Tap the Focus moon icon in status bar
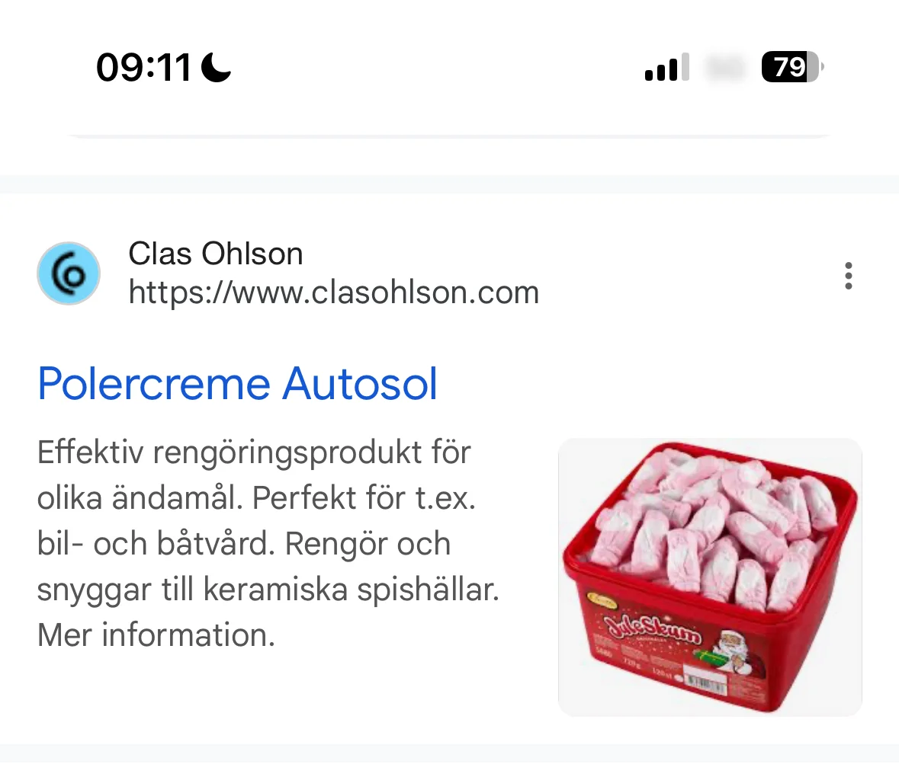The image size is (899, 764). [x=216, y=67]
